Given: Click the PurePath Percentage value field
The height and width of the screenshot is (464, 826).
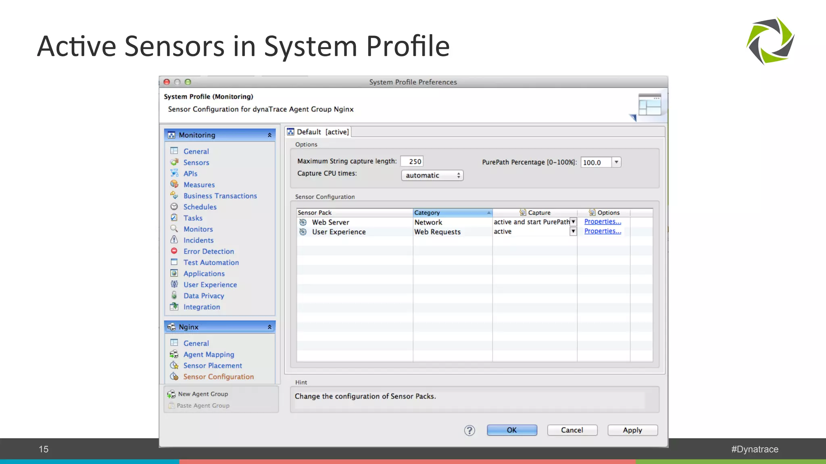Looking at the screenshot, I should coord(596,162).
